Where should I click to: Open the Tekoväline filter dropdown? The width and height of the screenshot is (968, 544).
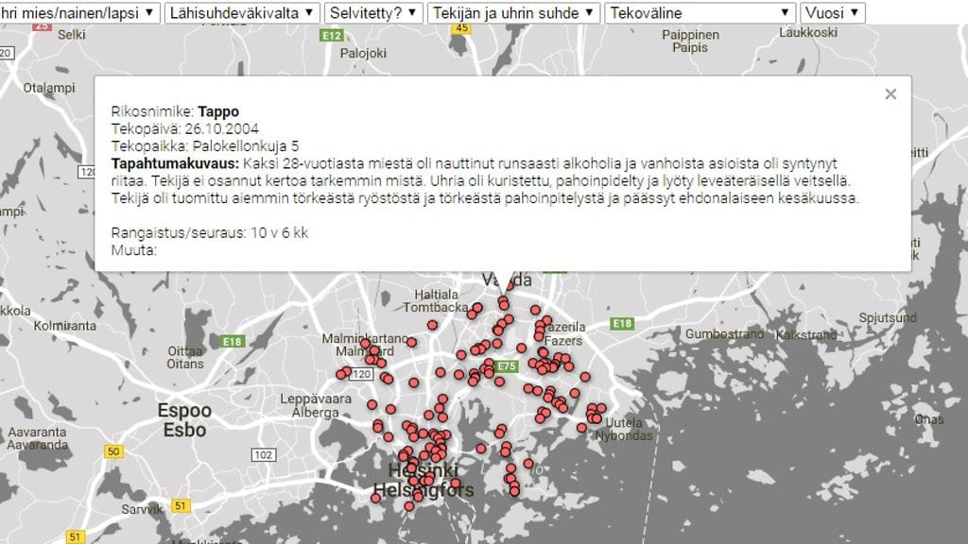tap(700, 12)
